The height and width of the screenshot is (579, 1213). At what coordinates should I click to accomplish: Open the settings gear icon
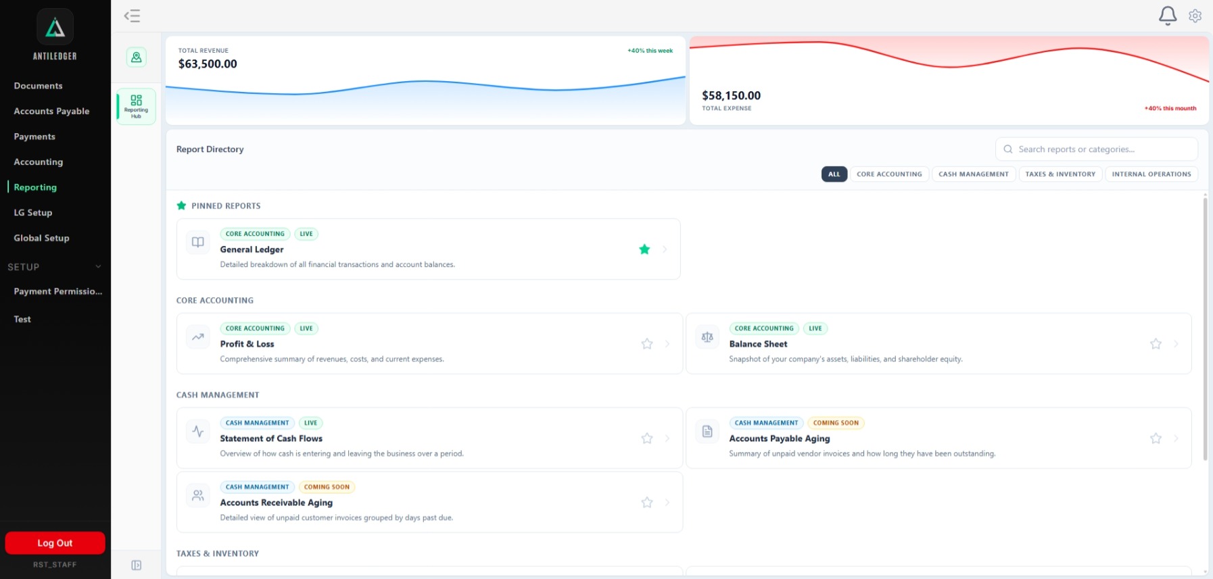tap(1195, 16)
